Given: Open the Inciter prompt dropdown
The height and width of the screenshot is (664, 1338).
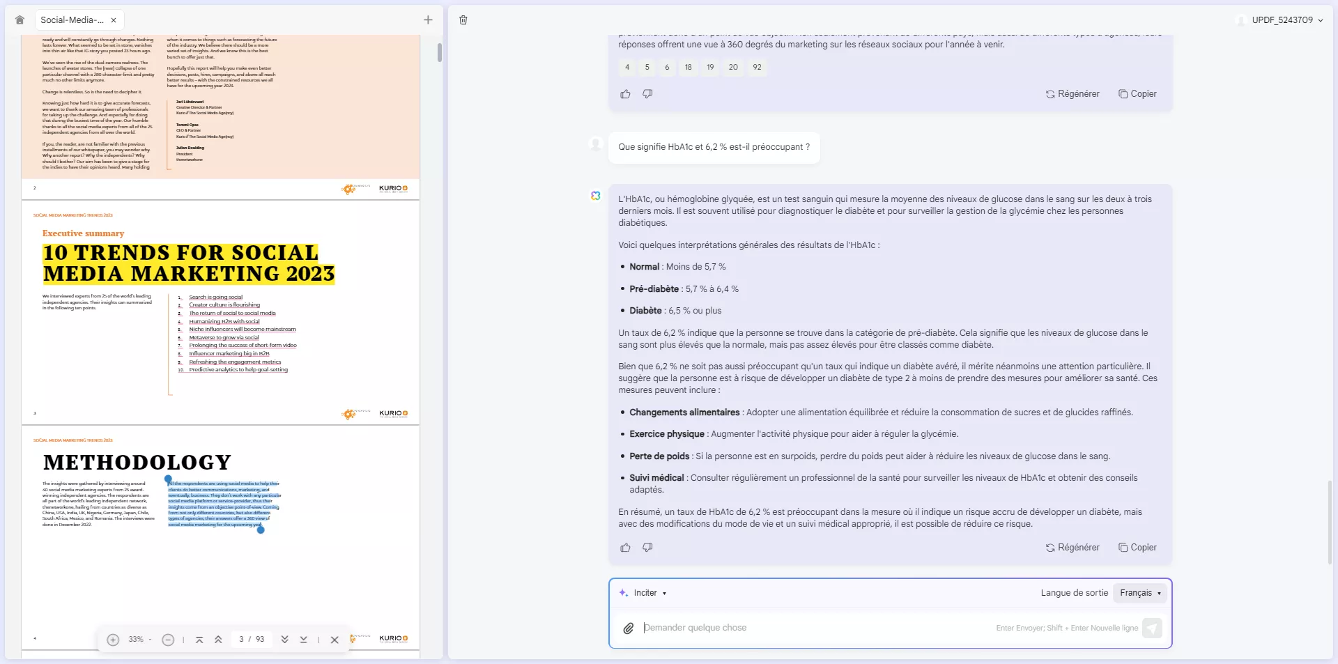Looking at the screenshot, I should click(x=643, y=593).
